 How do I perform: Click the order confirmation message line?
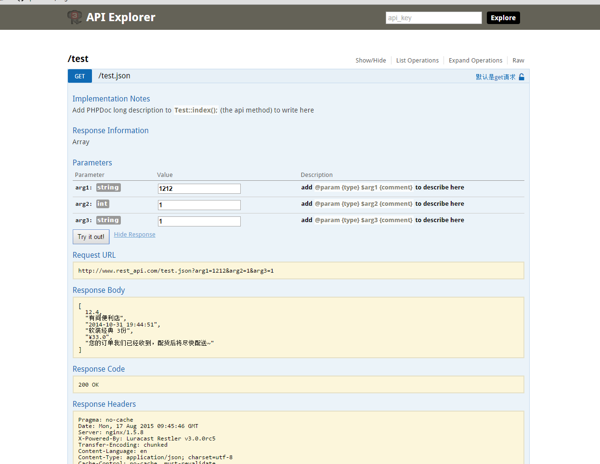(149, 343)
